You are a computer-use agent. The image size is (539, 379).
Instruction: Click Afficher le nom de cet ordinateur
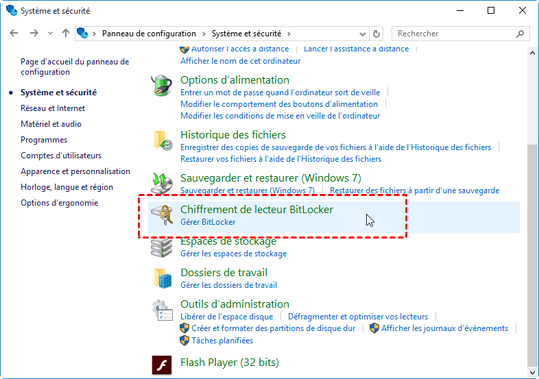click(240, 61)
